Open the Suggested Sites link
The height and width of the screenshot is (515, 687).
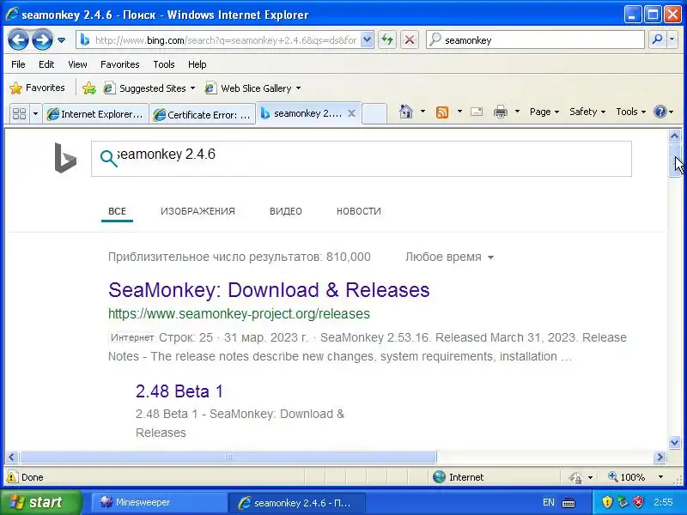tap(144, 88)
